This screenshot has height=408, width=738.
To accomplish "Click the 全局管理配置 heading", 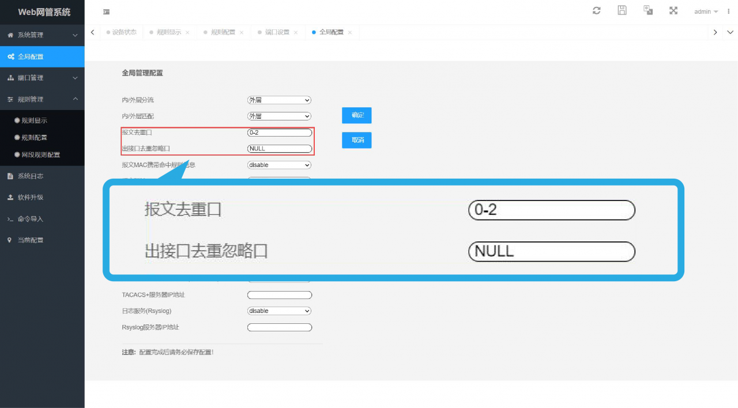I will click(142, 73).
